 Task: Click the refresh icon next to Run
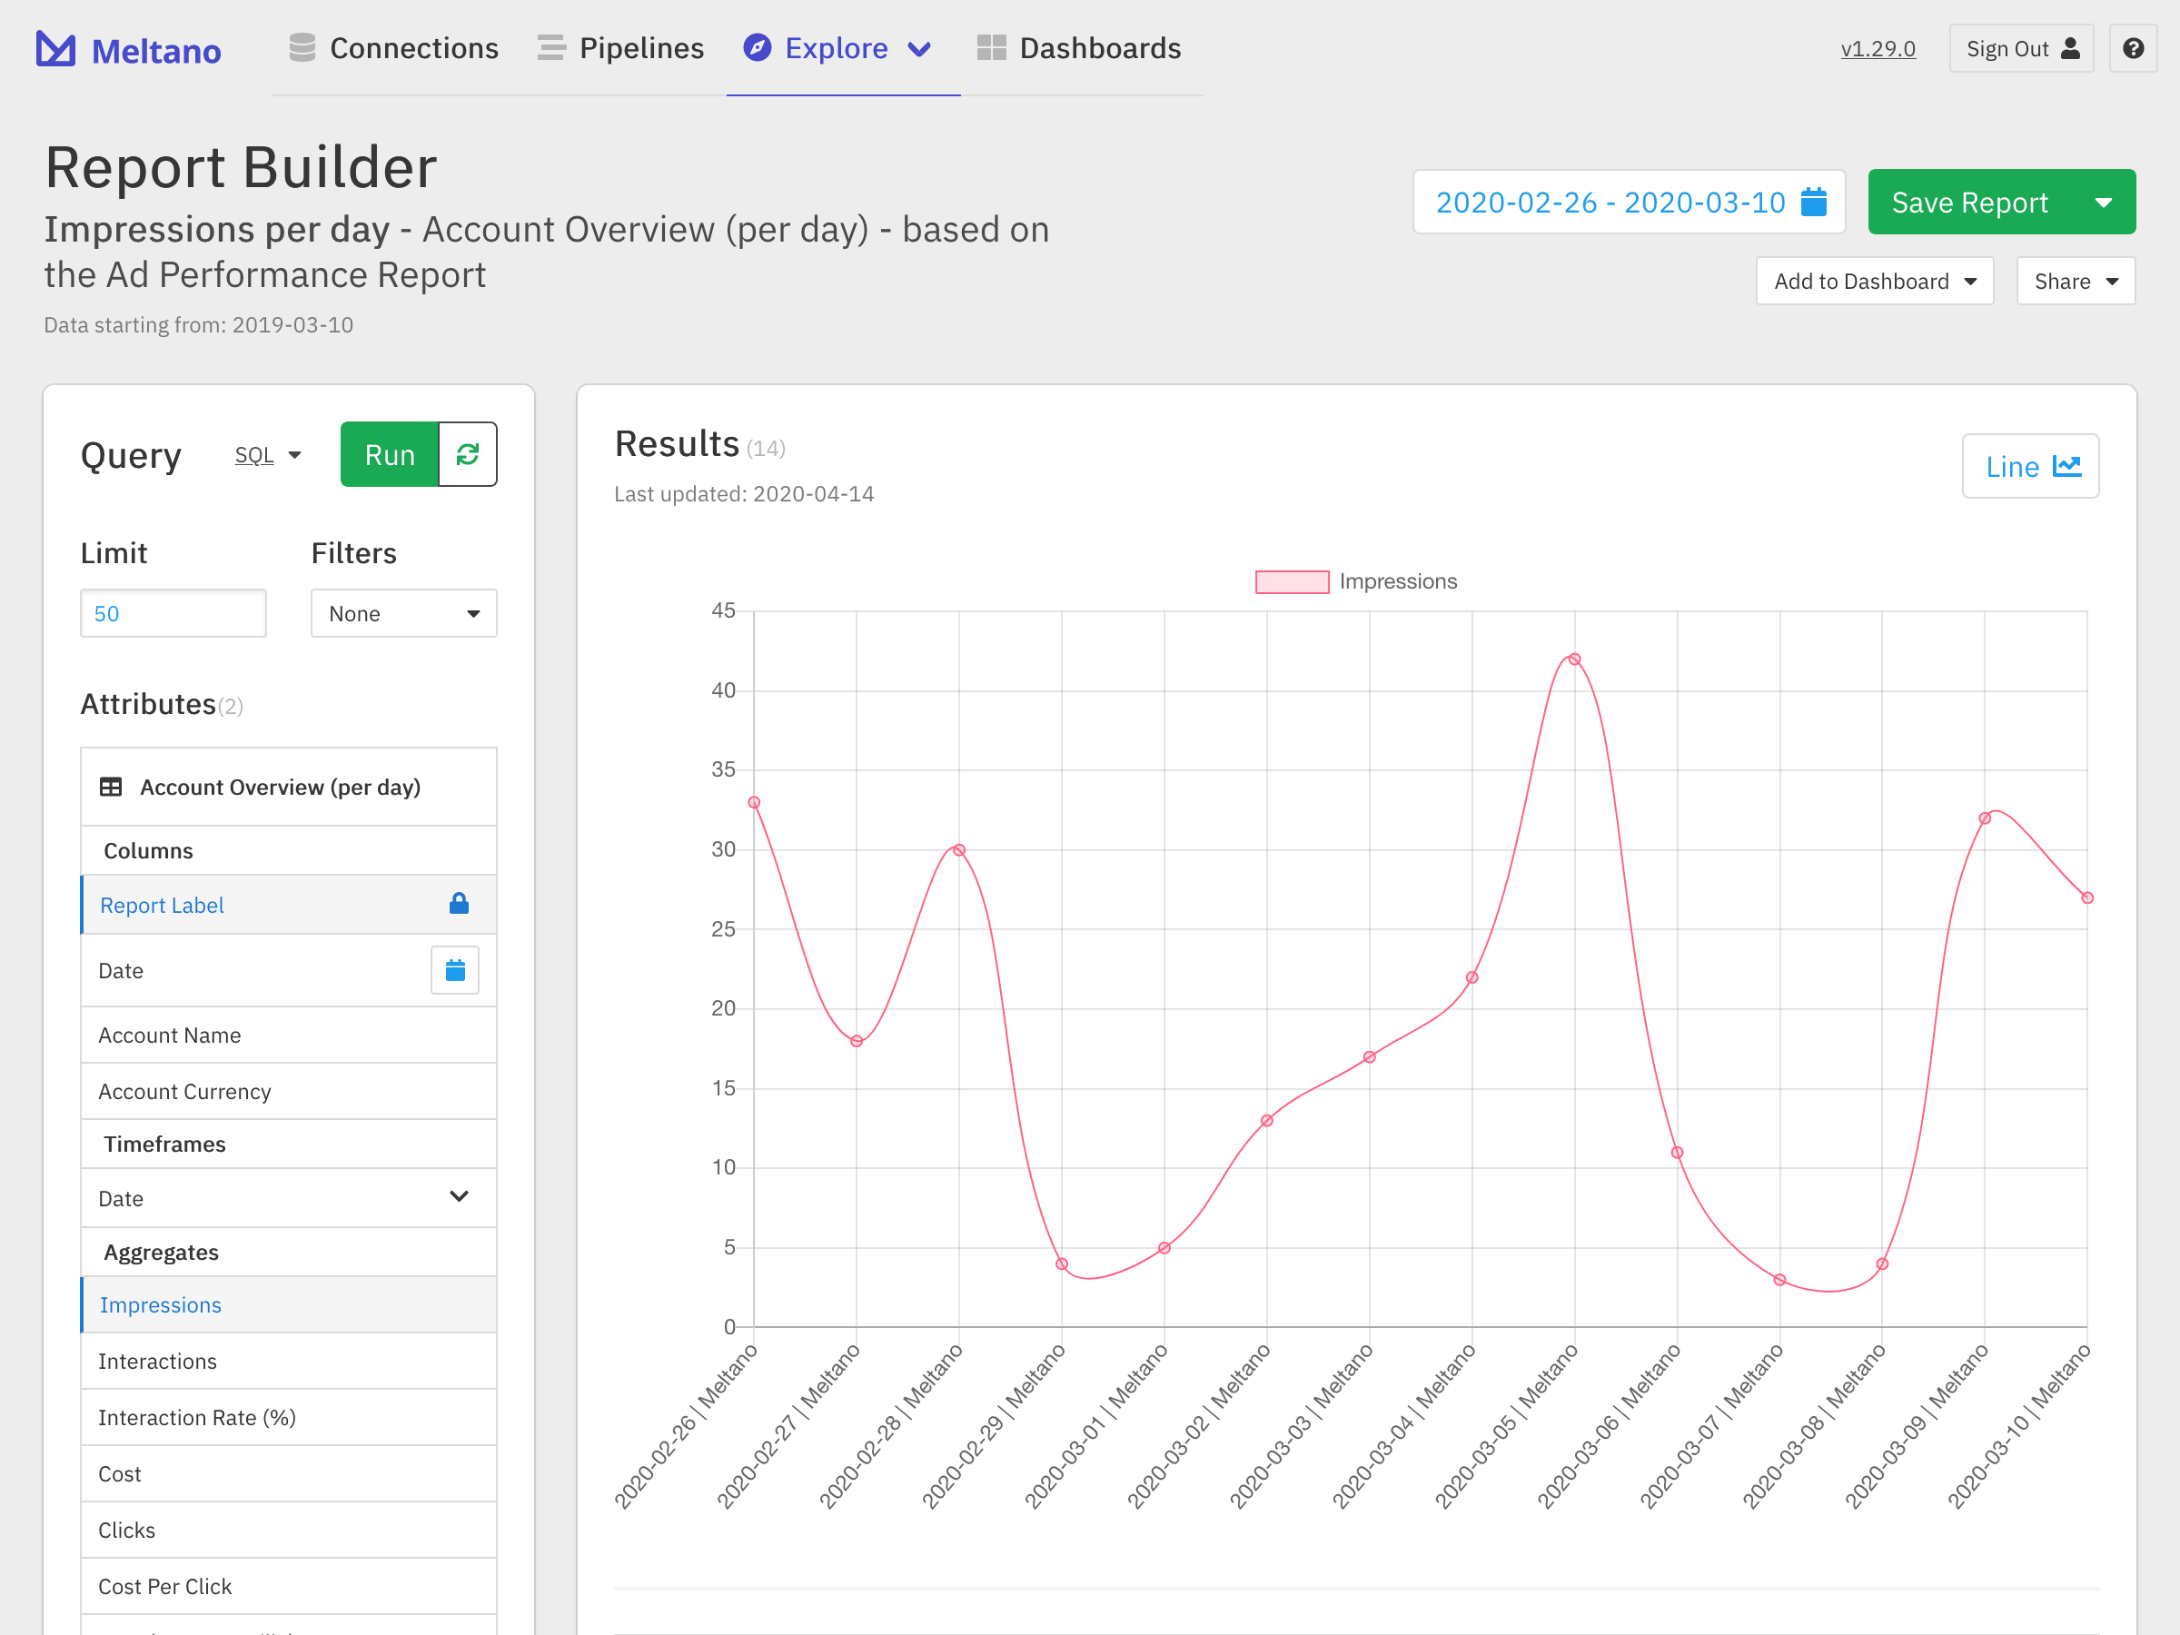pyautogui.click(x=467, y=453)
